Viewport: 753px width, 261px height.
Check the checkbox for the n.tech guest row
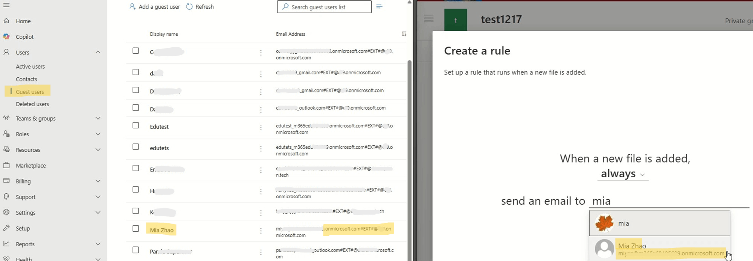(136, 168)
